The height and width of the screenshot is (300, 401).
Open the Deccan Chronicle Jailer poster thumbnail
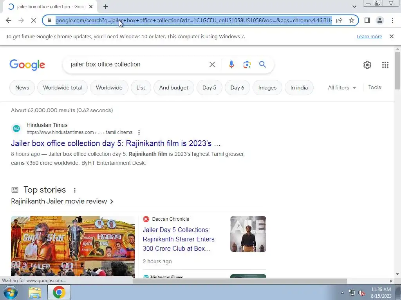pos(248,234)
